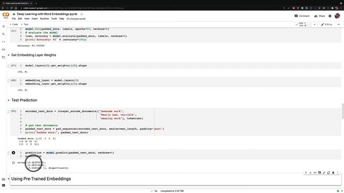Click the '# evaluate the model' comment line

tap(41, 33)
